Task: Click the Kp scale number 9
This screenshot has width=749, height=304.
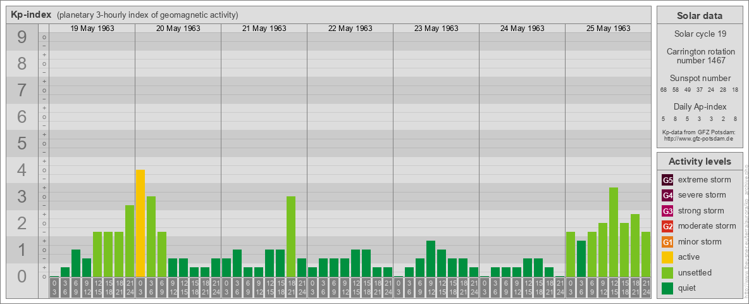Action: (22, 37)
